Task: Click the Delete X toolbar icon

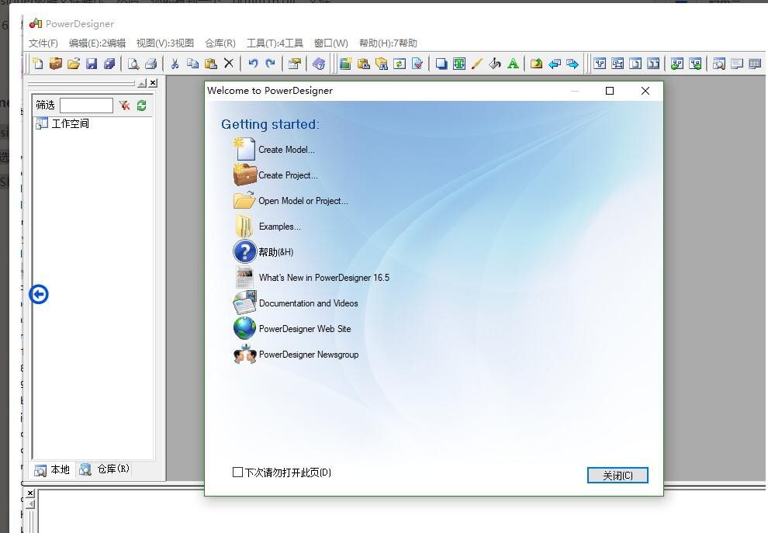Action: (x=229, y=63)
